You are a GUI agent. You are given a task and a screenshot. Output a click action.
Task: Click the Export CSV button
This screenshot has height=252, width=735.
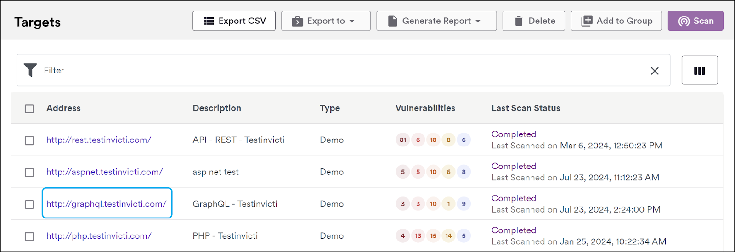point(234,21)
